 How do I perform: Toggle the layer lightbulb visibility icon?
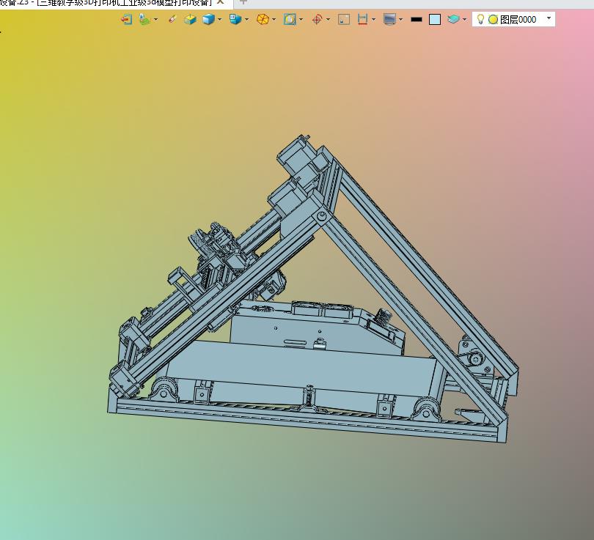click(x=480, y=20)
